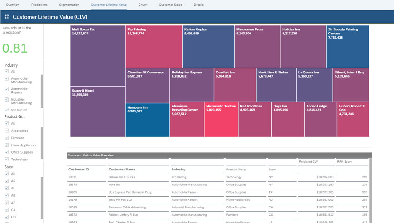Click the Industry filter list scrollbar
The height and width of the screenshot is (223, 394).
(42, 91)
